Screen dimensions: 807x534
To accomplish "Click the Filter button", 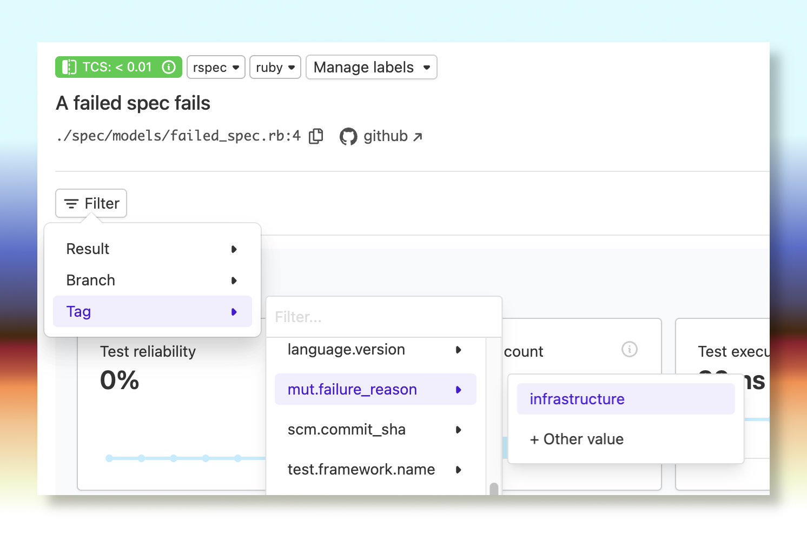I will tap(91, 203).
